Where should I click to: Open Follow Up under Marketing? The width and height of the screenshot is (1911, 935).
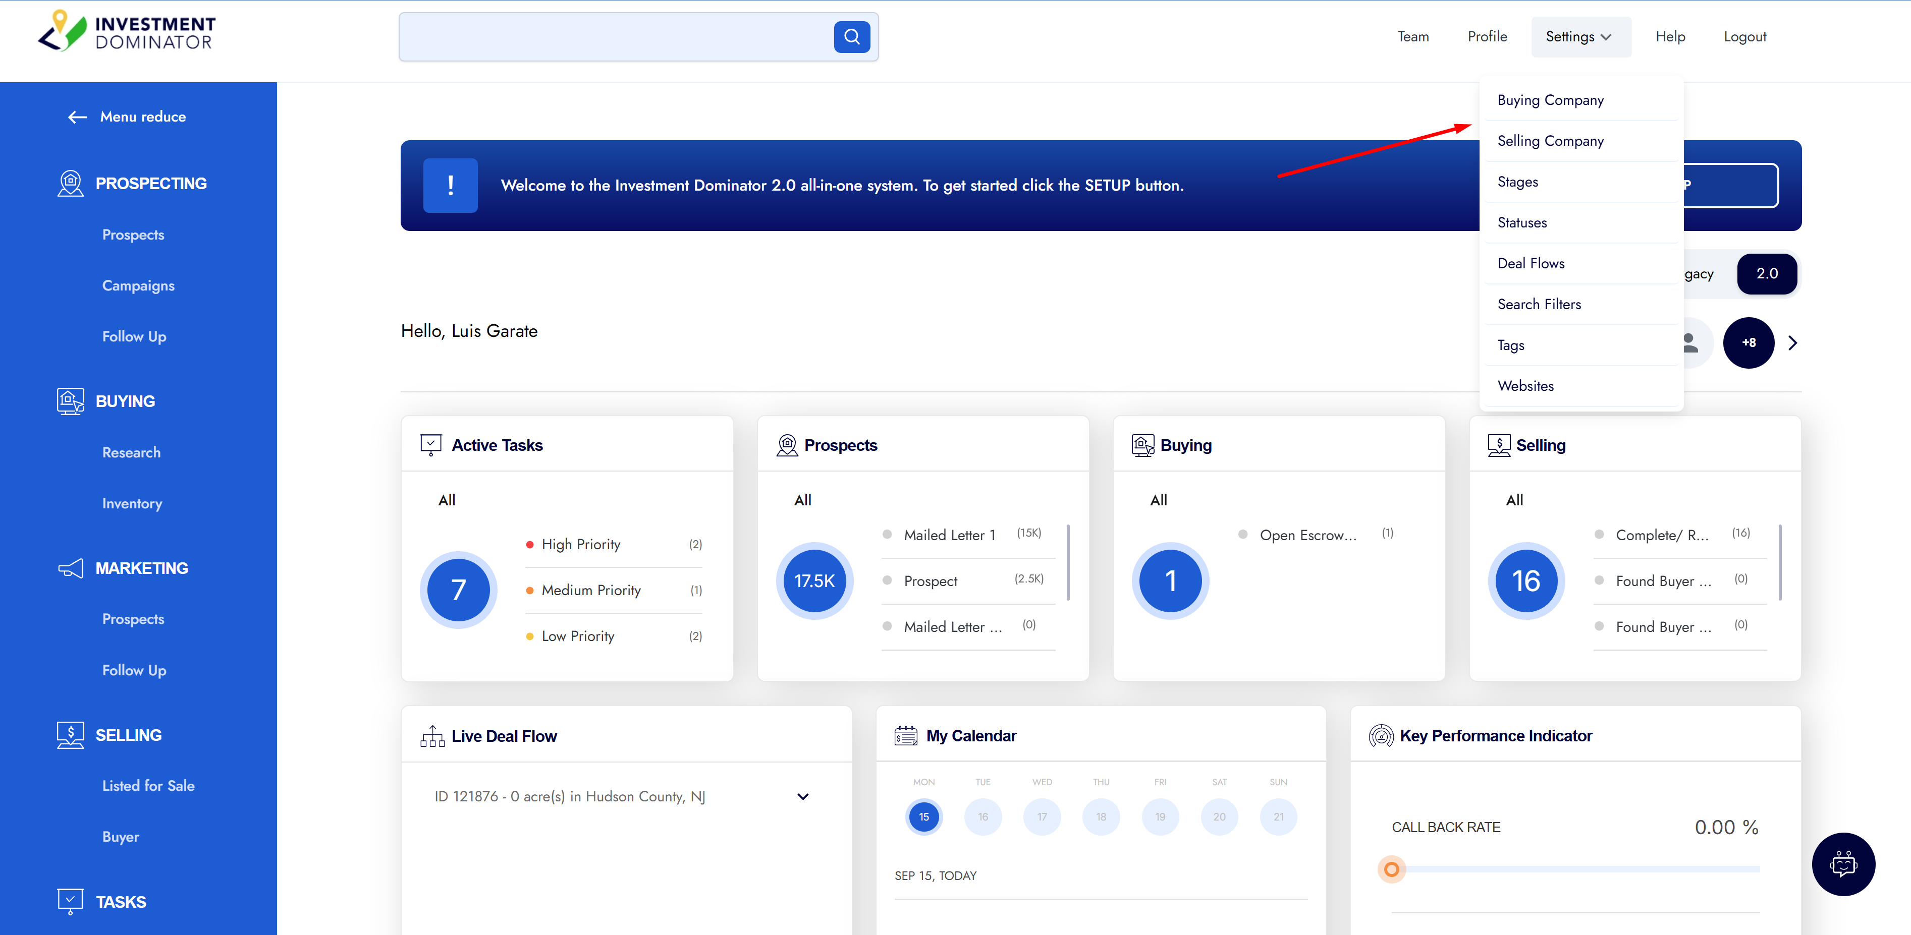[134, 670]
